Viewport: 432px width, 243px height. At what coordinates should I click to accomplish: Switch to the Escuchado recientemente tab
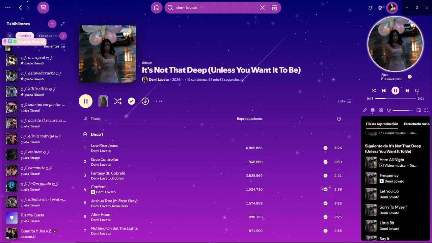[x=417, y=124]
